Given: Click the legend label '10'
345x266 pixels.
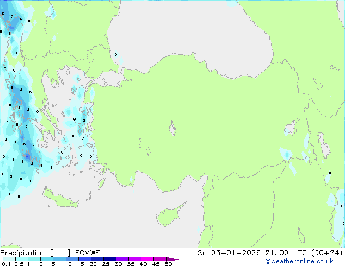Looking at the screenshot, I should 68,264.
